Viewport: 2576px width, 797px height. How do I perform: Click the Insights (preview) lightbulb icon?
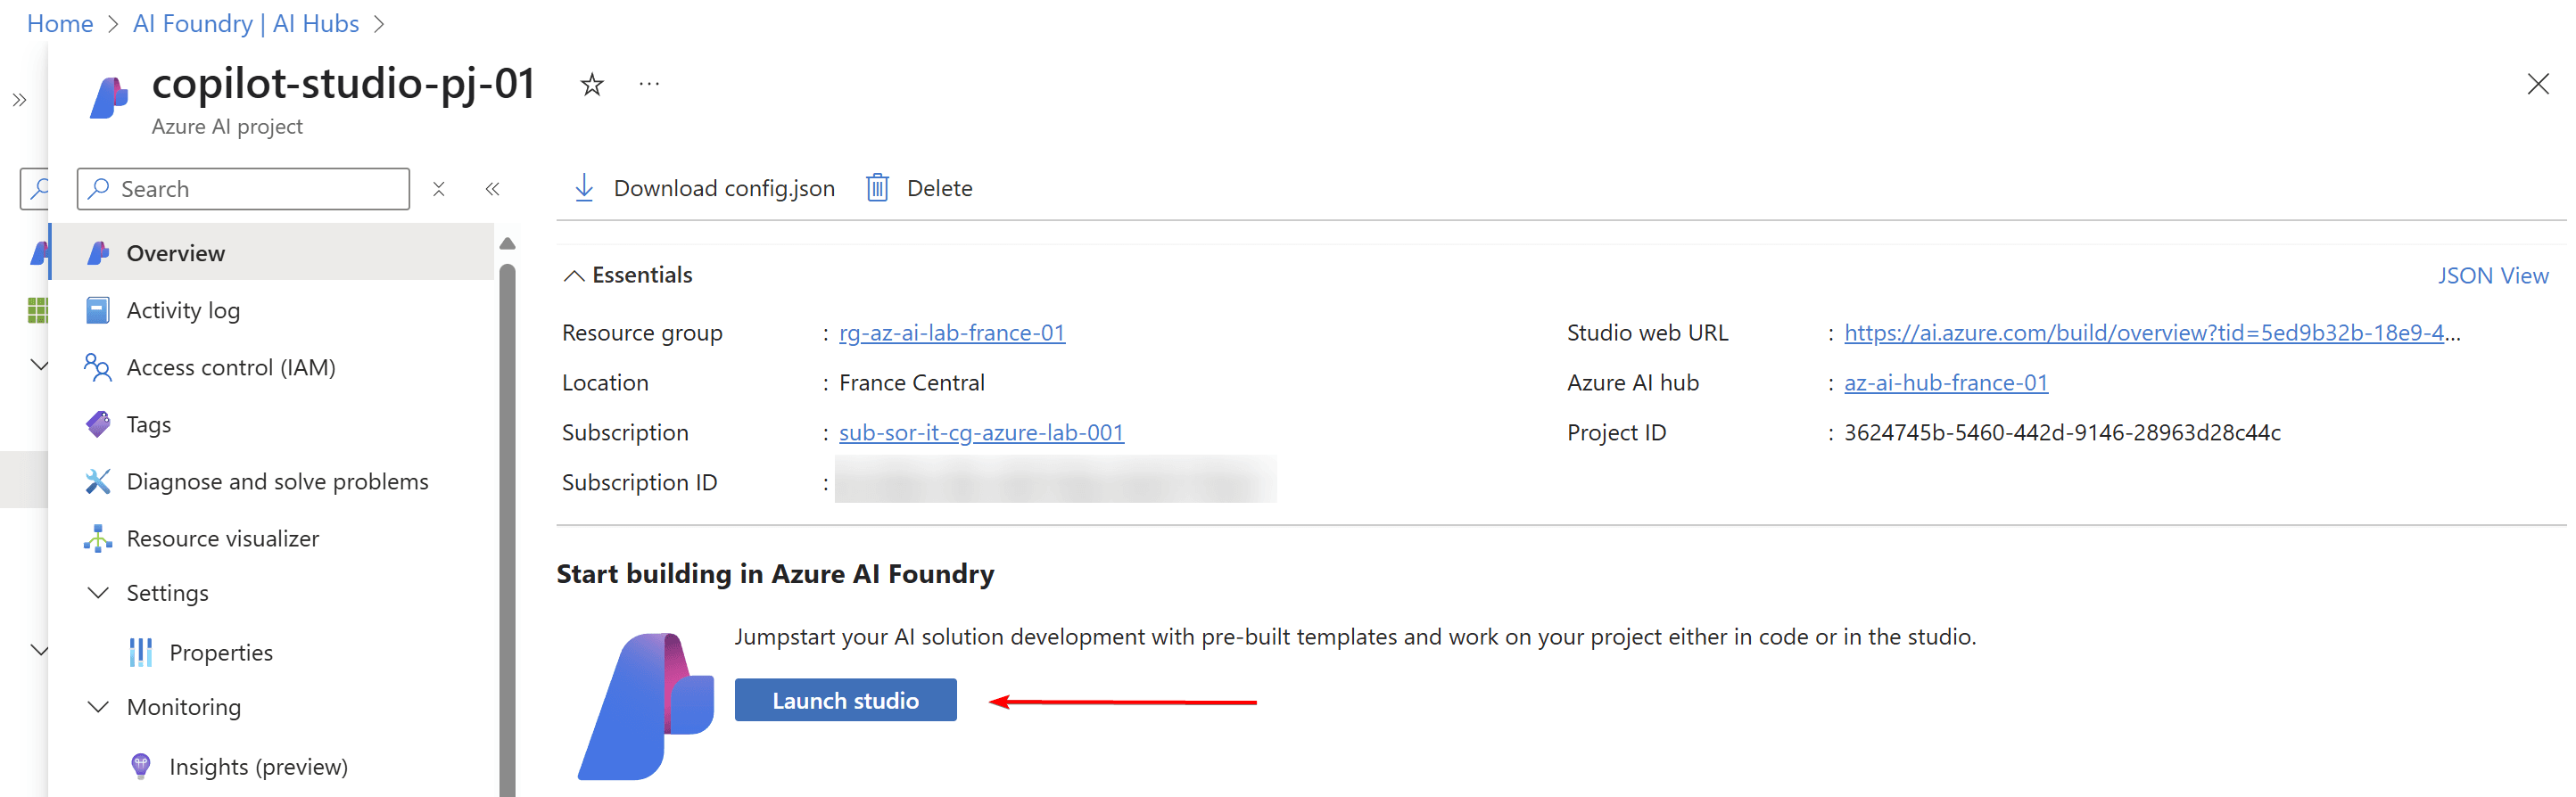point(141,766)
